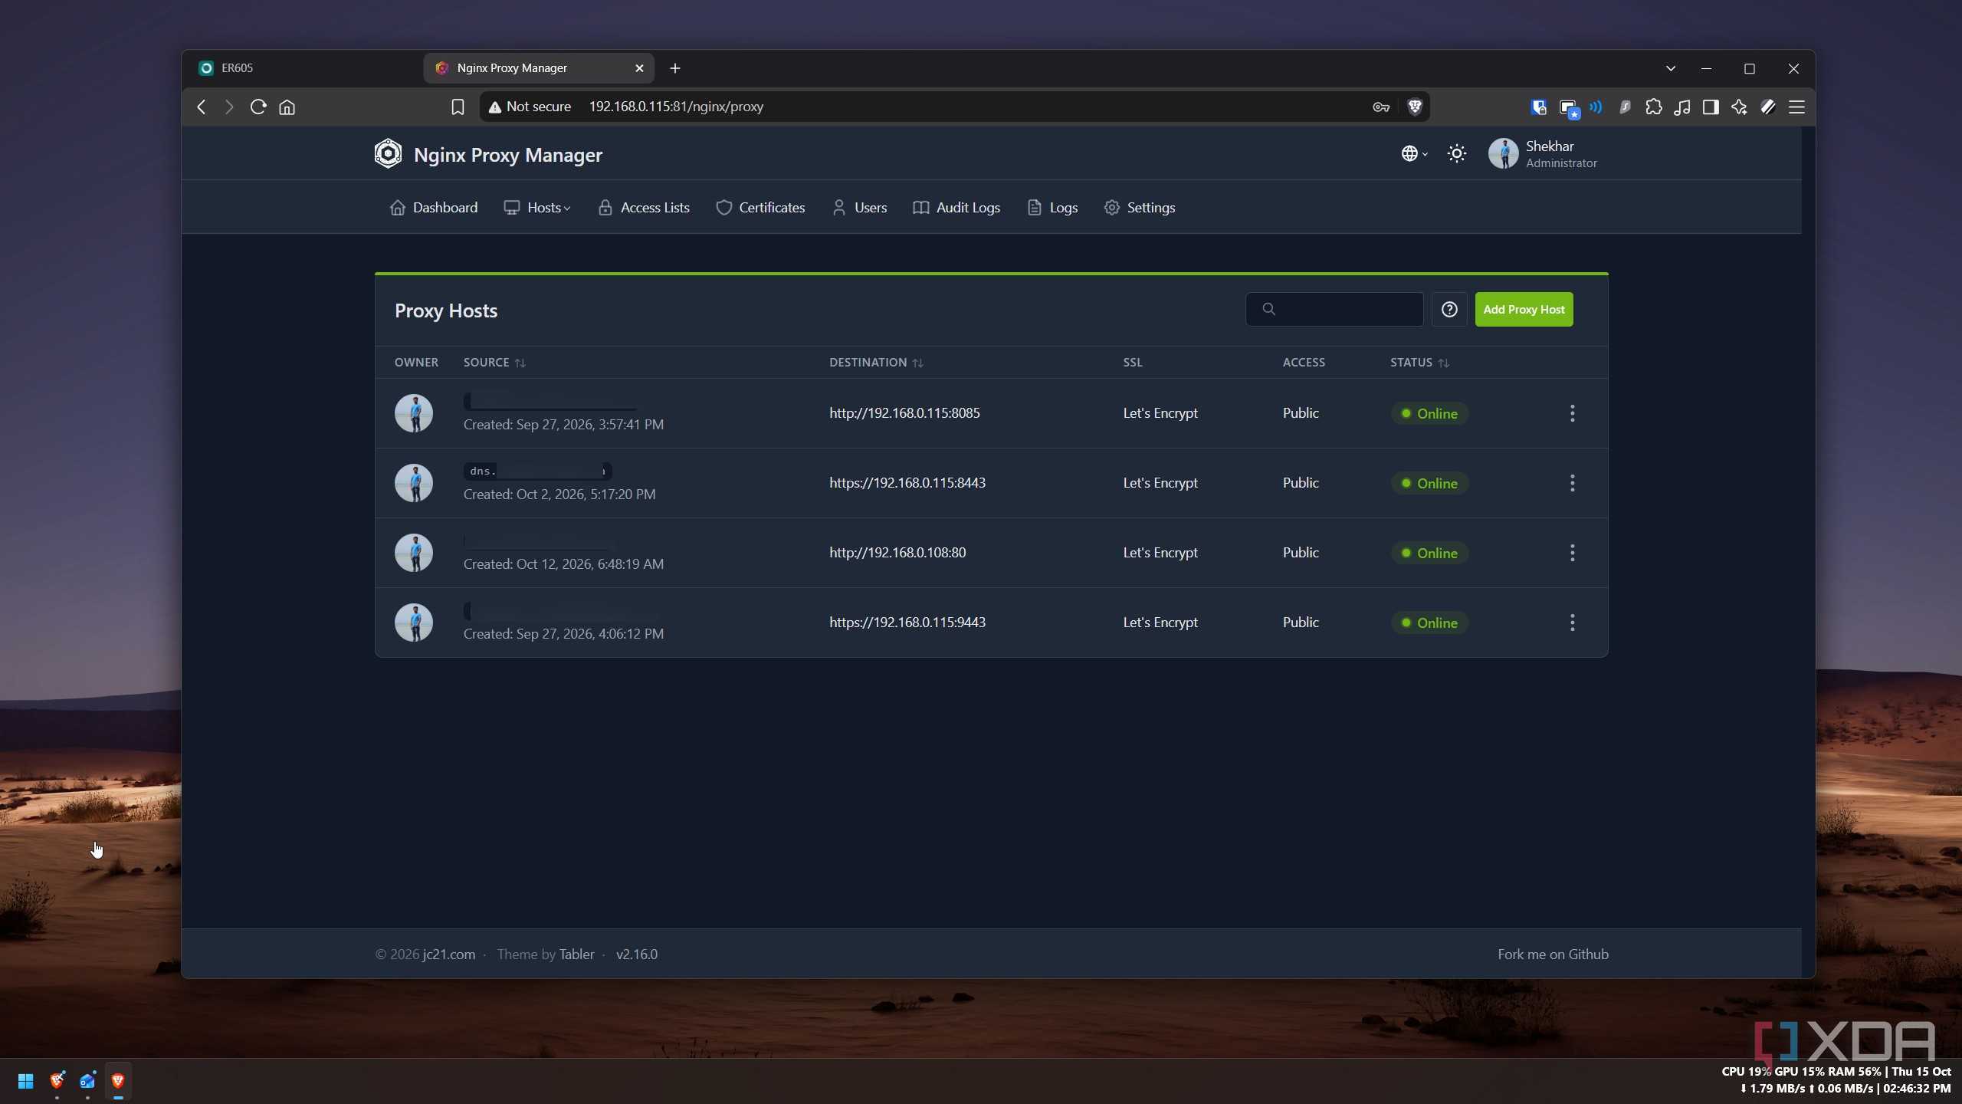Click the Online status of the 9443 row
This screenshot has height=1104, width=1962.
pyautogui.click(x=1429, y=623)
